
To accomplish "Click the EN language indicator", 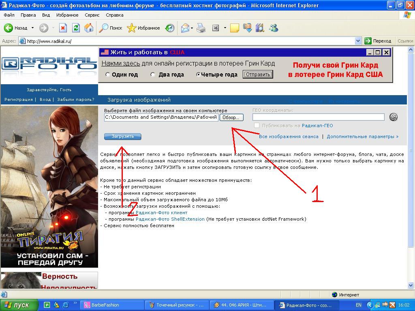I will click(359, 305).
